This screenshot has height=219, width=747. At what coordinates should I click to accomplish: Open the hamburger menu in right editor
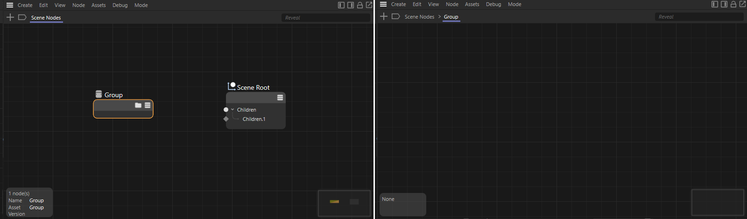pyautogui.click(x=383, y=4)
